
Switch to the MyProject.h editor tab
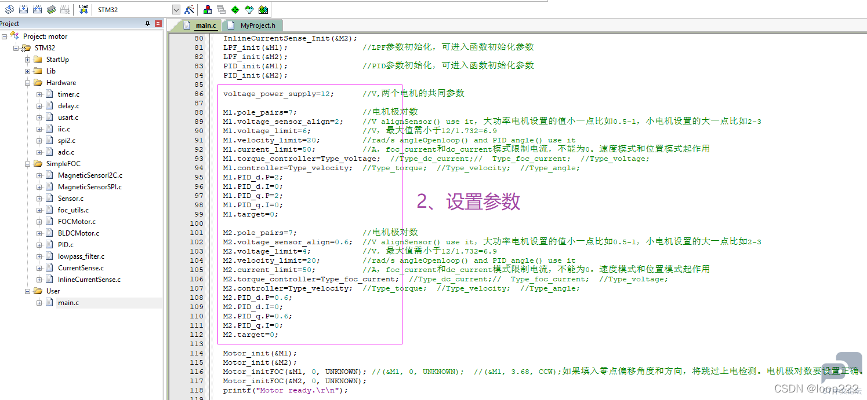pyautogui.click(x=253, y=25)
